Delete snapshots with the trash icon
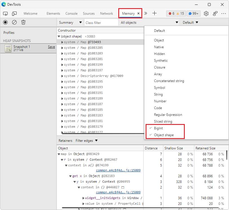The width and height of the screenshot is (229, 210). coord(23,22)
